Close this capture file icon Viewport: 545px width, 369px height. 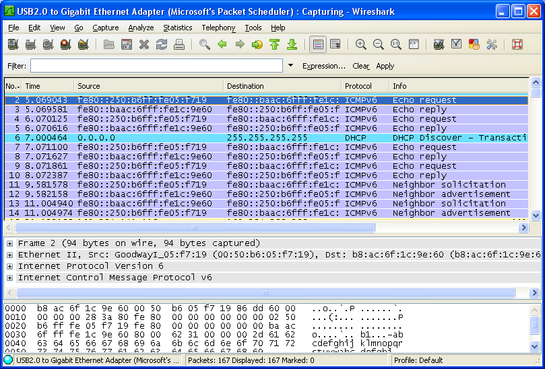pyautogui.click(x=144, y=44)
